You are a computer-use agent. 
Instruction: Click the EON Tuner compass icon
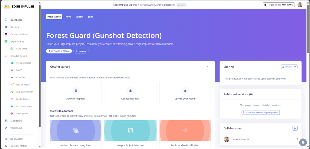pos(12,49)
